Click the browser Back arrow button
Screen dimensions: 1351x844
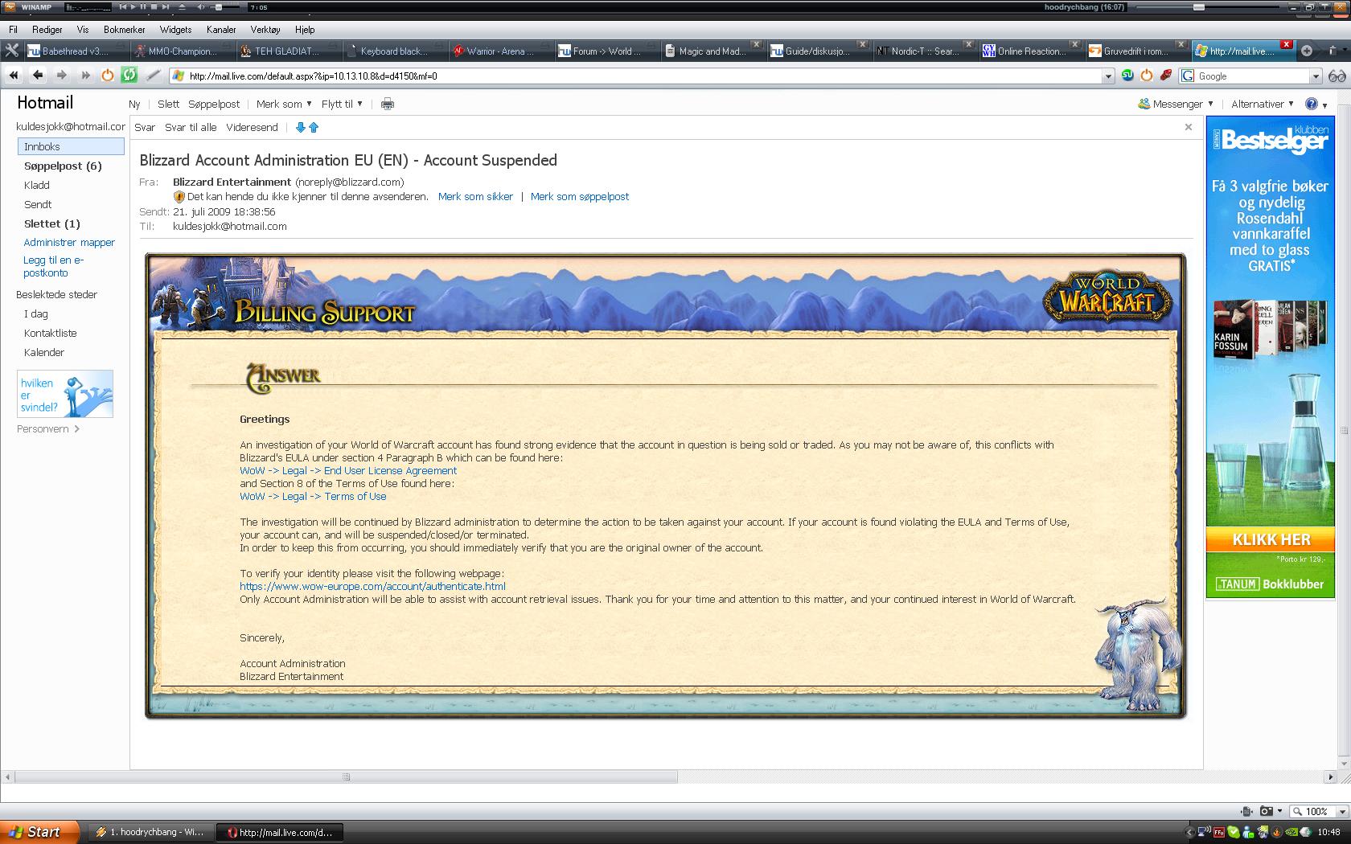37,76
